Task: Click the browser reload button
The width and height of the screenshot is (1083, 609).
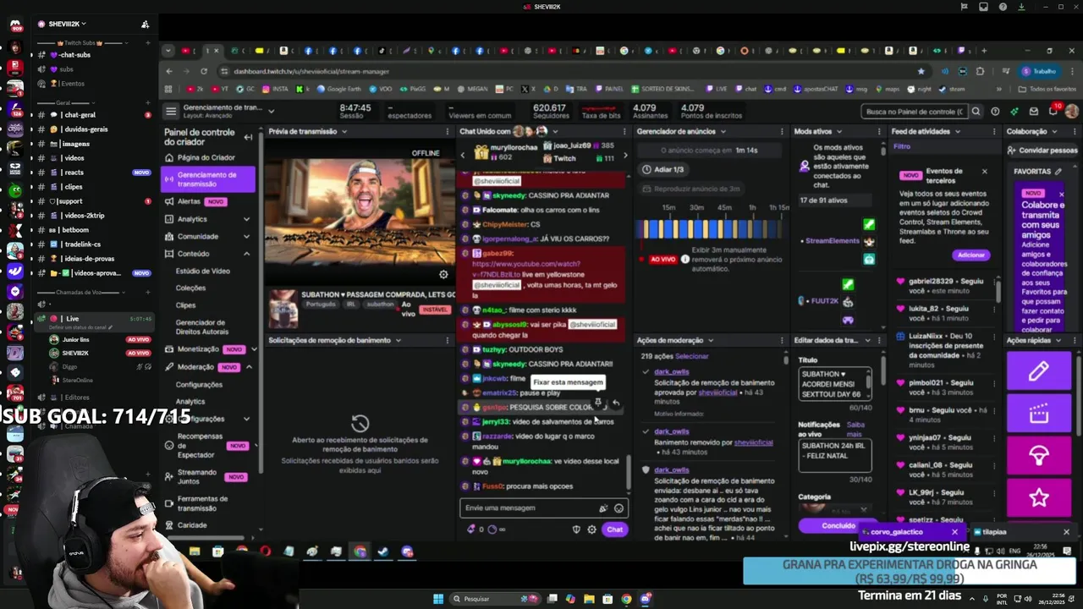Action: click(x=204, y=71)
